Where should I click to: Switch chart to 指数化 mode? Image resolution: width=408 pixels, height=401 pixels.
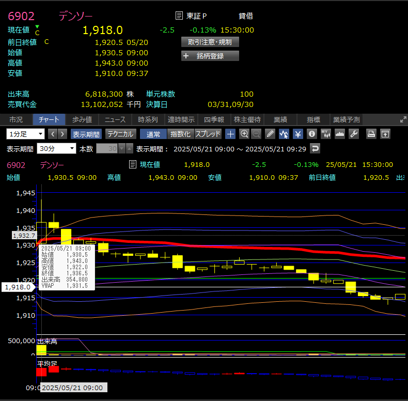tap(181, 134)
